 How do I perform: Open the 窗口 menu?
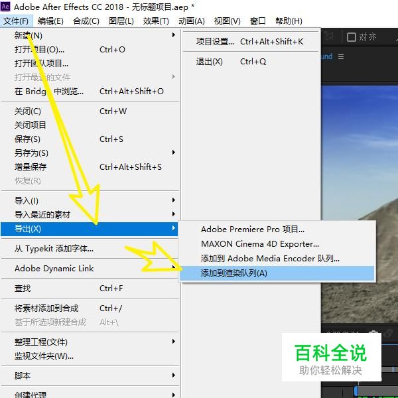pyautogui.click(x=257, y=21)
